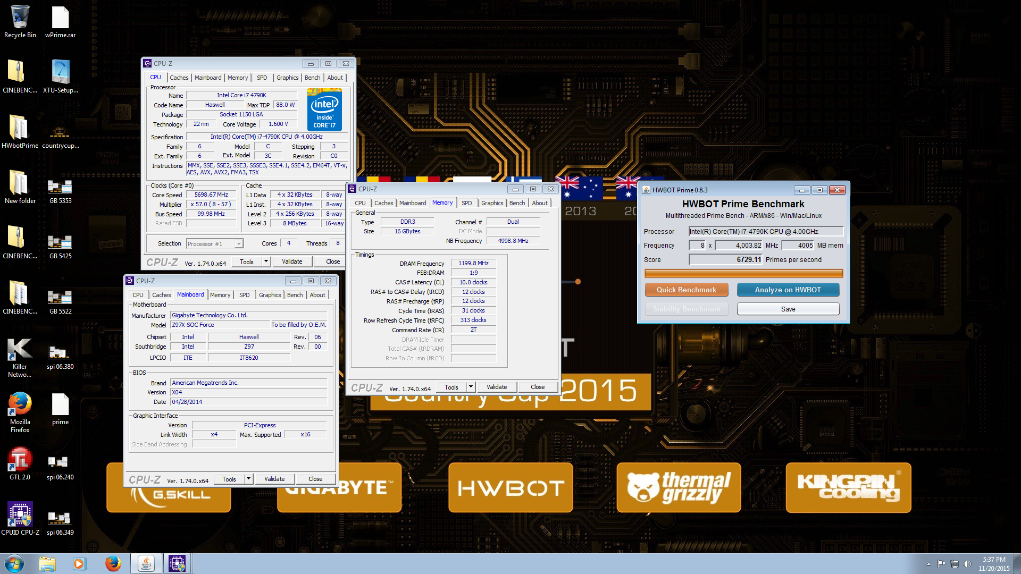Click Tools button in Mainboard CPU-Z window

pos(229,479)
